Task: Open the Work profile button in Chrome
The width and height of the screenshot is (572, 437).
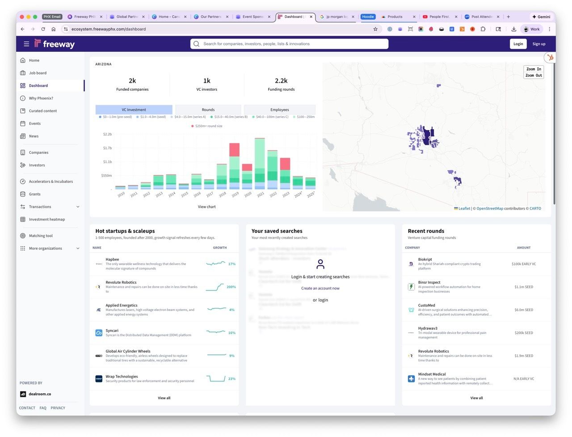Action: click(x=531, y=29)
